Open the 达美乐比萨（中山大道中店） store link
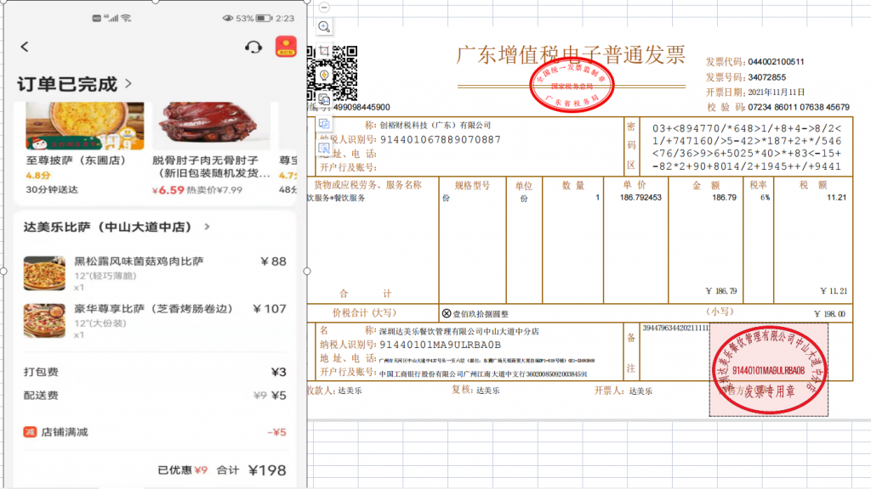This screenshot has width=871, height=489. pos(117,228)
